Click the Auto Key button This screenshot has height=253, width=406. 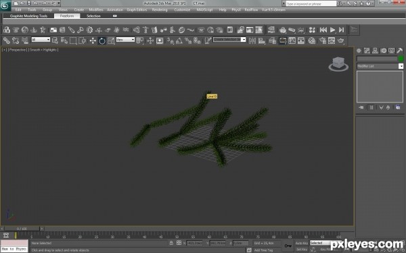pyautogui.click(x=302, y=243)
